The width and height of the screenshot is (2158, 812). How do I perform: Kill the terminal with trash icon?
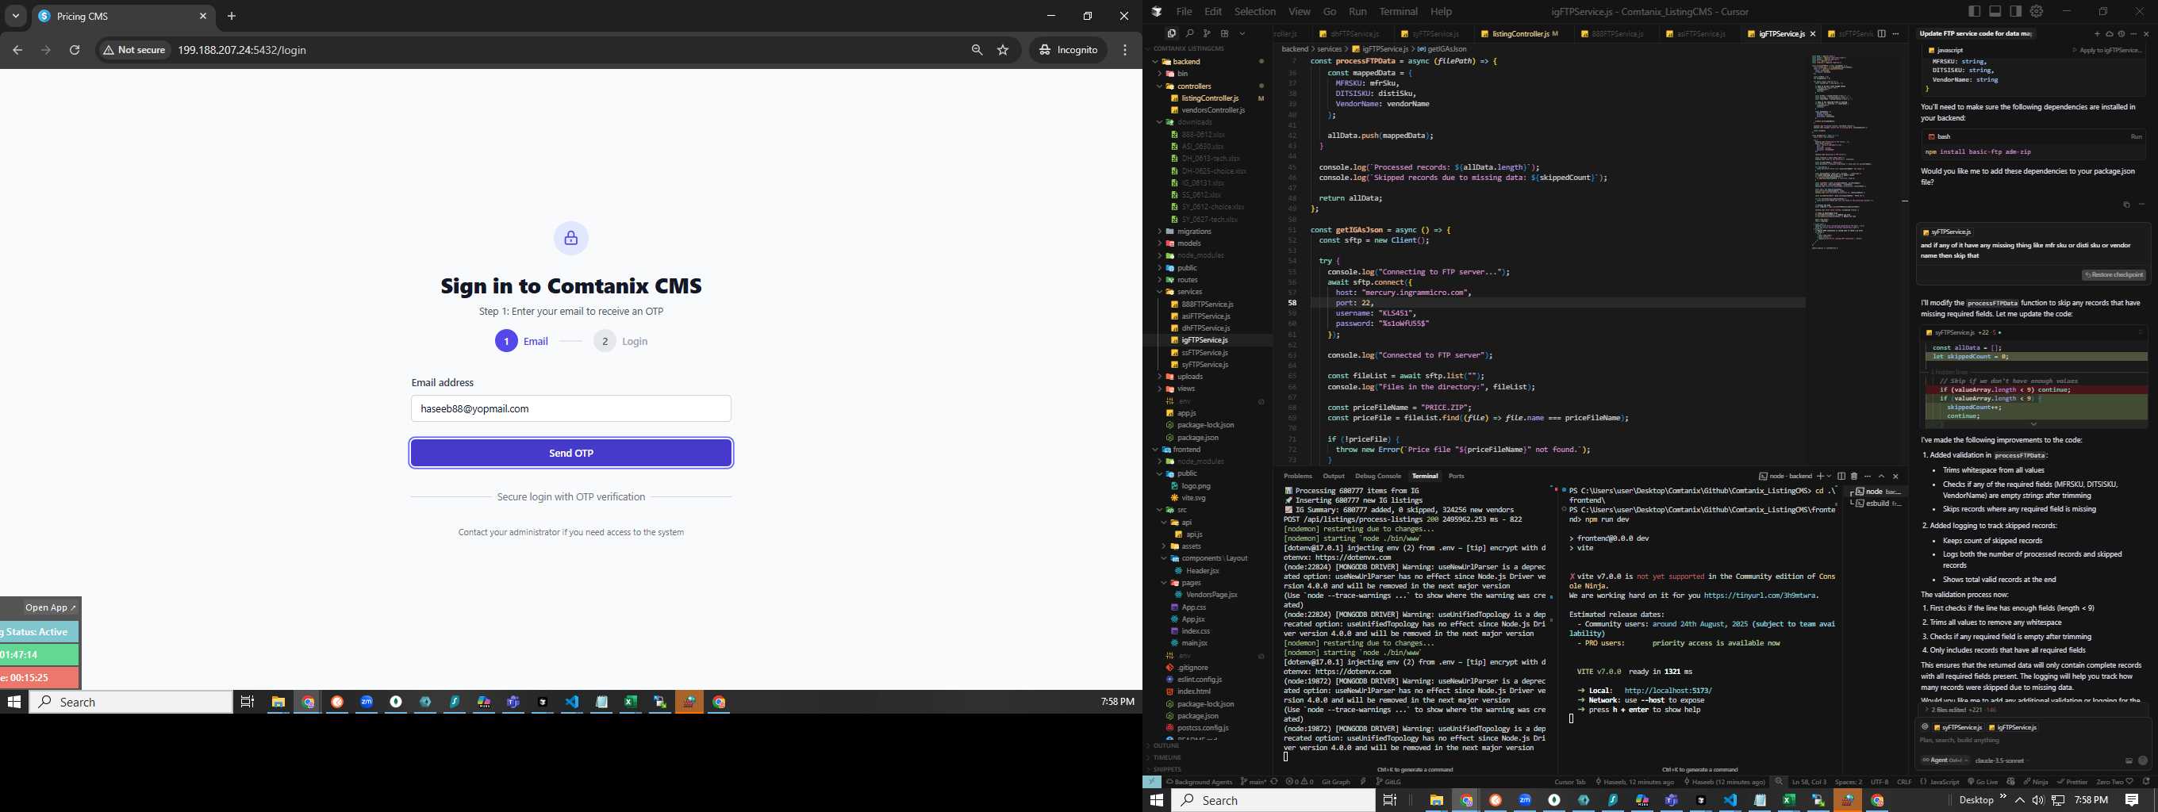[1854, 477]
